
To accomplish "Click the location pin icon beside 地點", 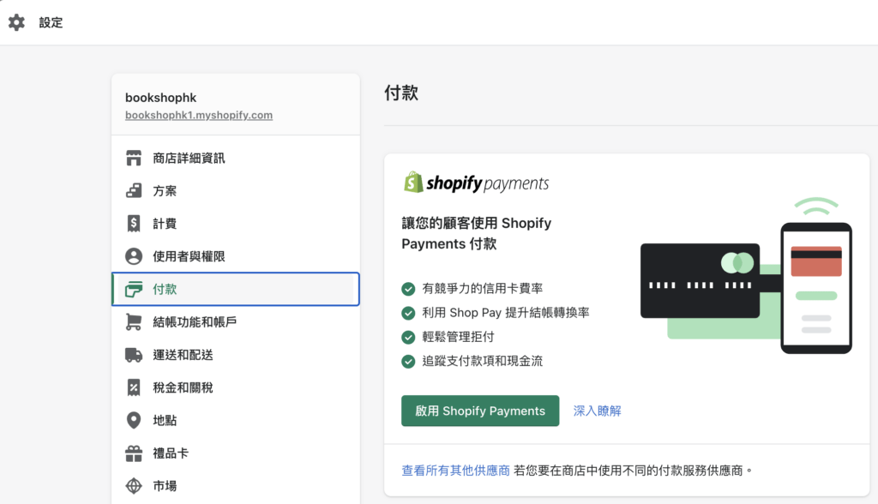I will [x=133, y=420].
